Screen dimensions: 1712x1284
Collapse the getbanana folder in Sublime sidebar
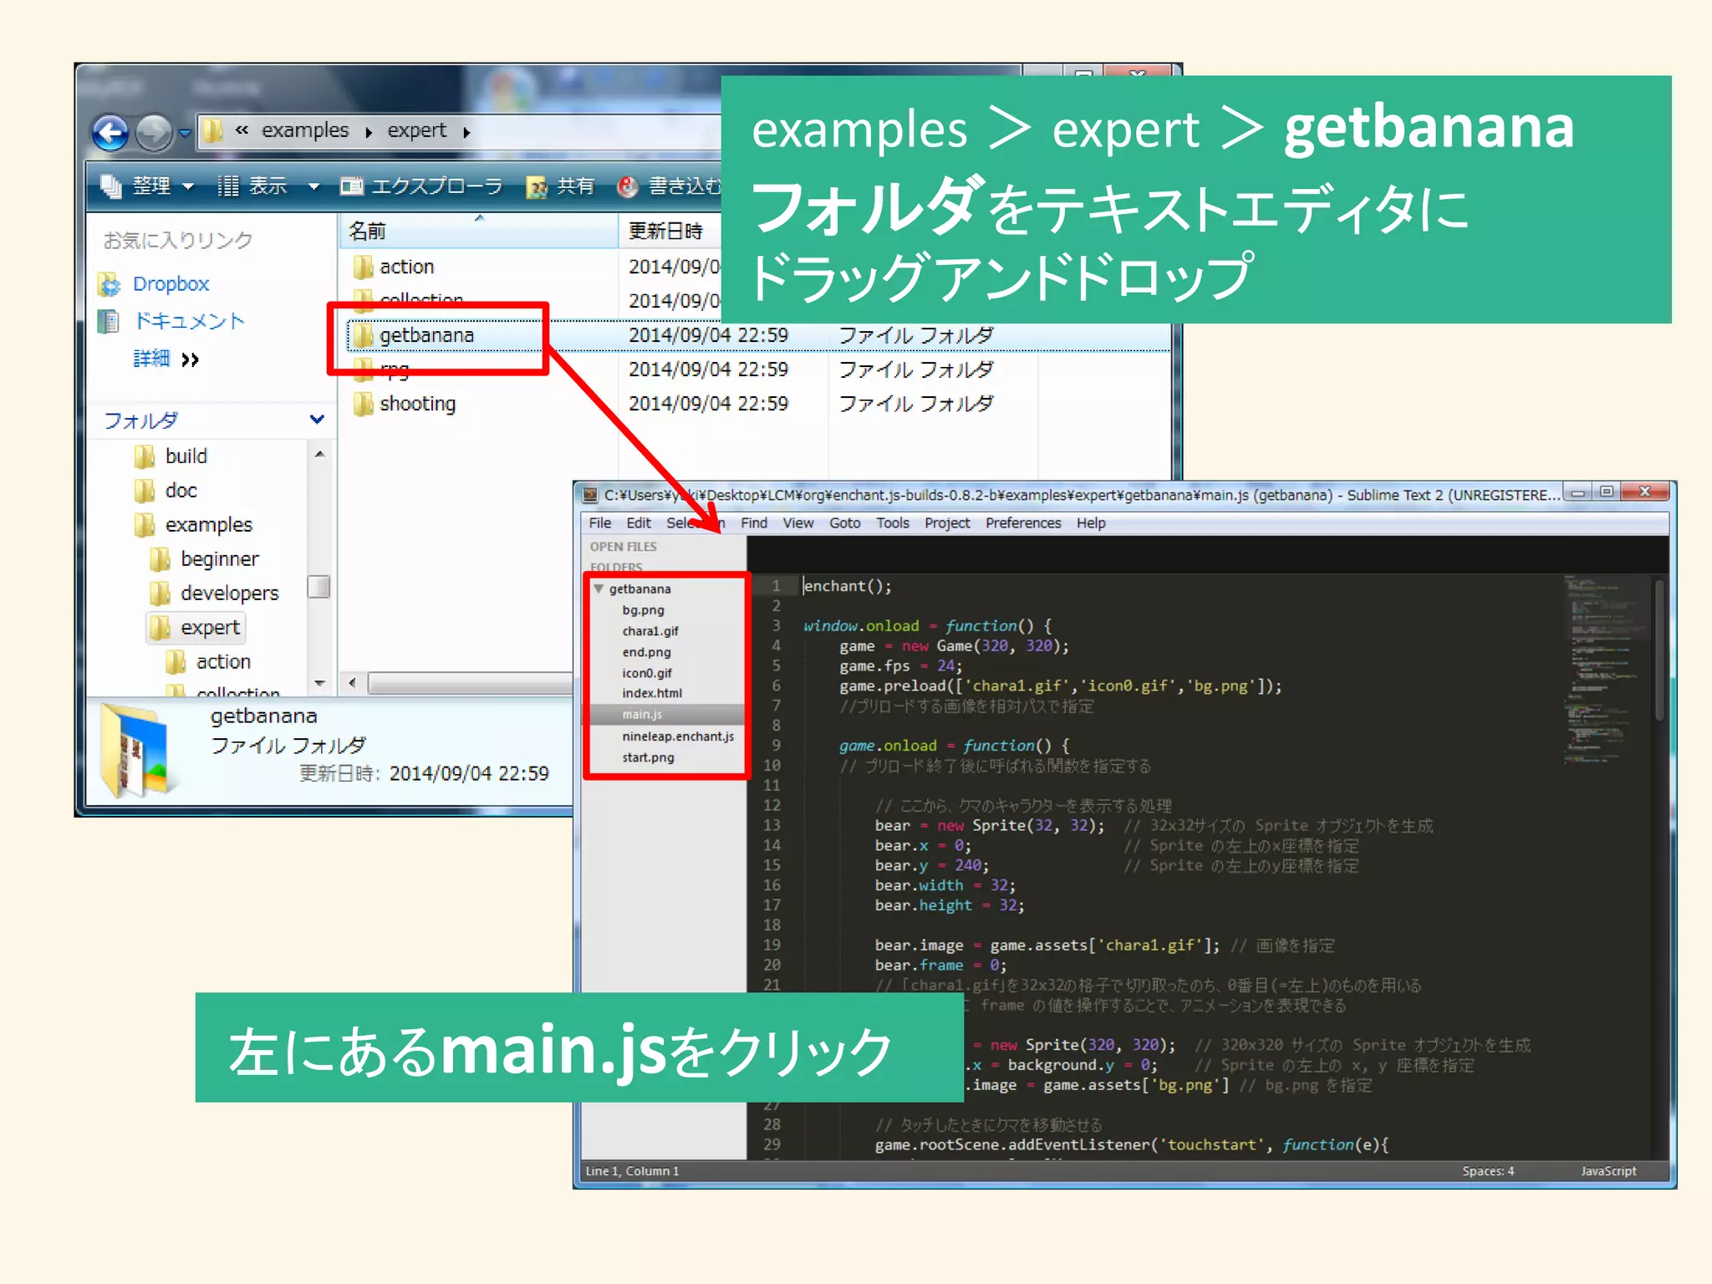599,588
